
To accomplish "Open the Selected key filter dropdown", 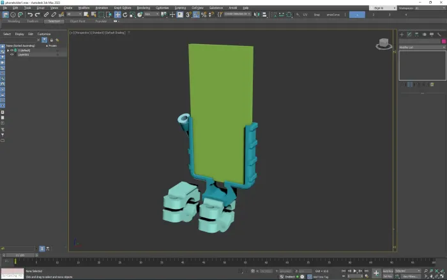I will tap(407, 271).
